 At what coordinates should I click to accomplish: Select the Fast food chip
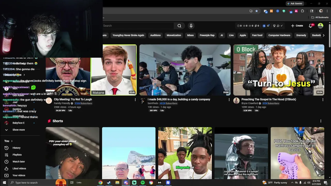tap(257, 35)
